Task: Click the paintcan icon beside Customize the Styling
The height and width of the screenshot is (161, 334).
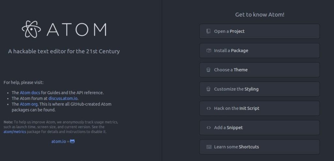Action: coord(208,89)
